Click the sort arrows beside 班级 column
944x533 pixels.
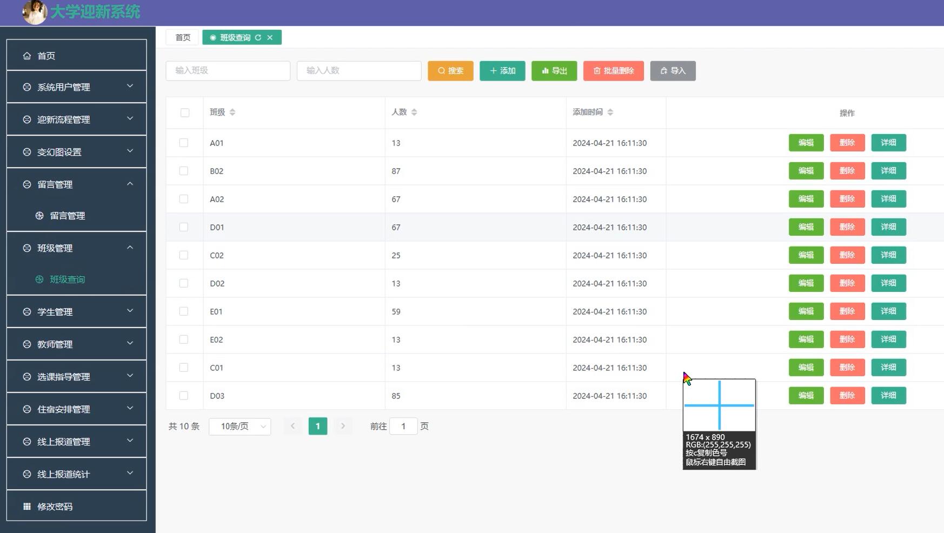(232, 112)
